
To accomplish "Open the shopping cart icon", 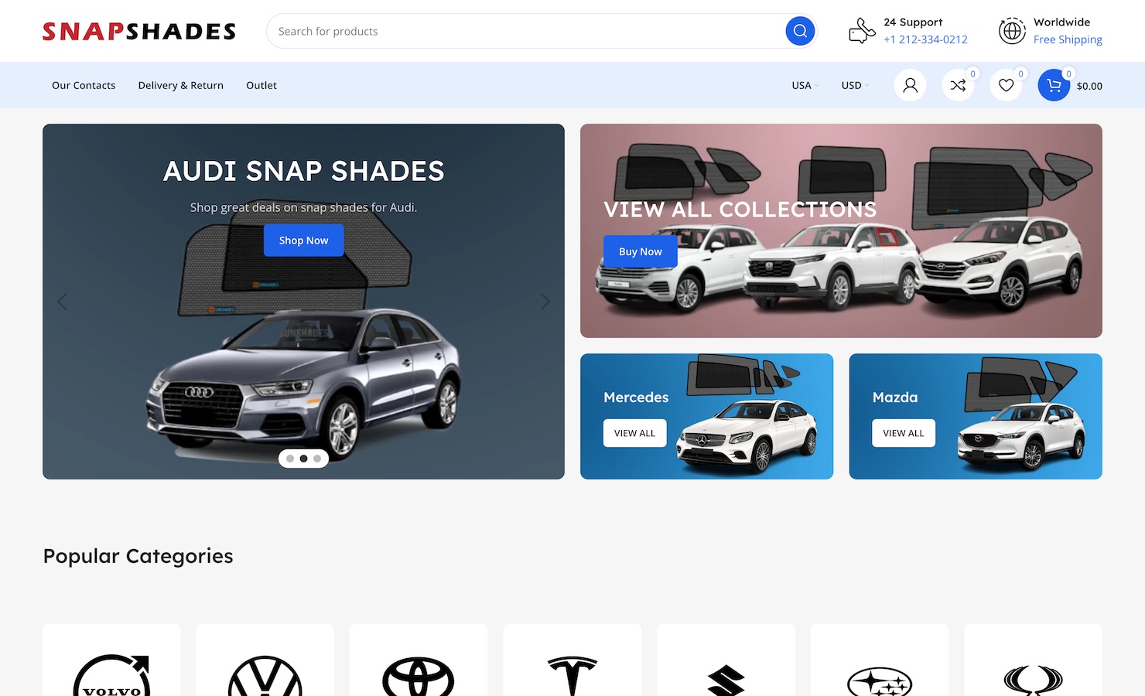I will [1054, 85].
